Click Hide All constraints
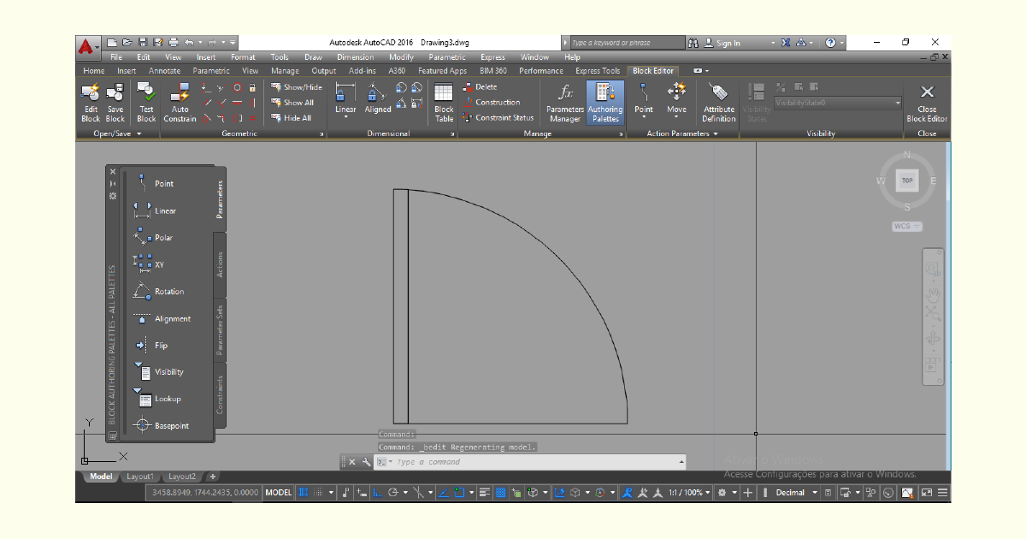The height and width of the screenshot is (539, 1026). click(292, 118)
